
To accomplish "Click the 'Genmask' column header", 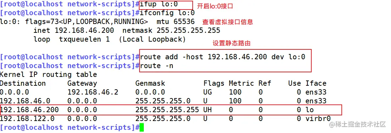I will (x=150, y=83).
